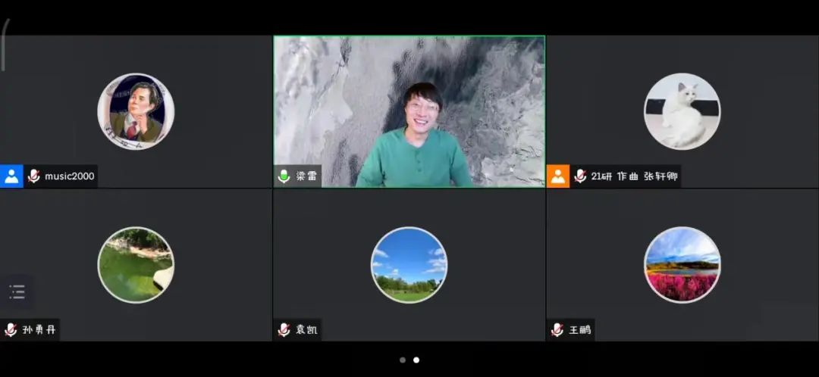Viewport: 819px width, 377px height.
Task: Click the 王鹏 name label
Action: point(579,330)
